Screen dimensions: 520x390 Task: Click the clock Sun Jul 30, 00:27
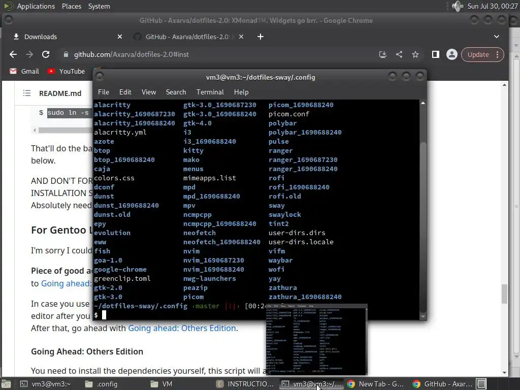coord(492,6)
